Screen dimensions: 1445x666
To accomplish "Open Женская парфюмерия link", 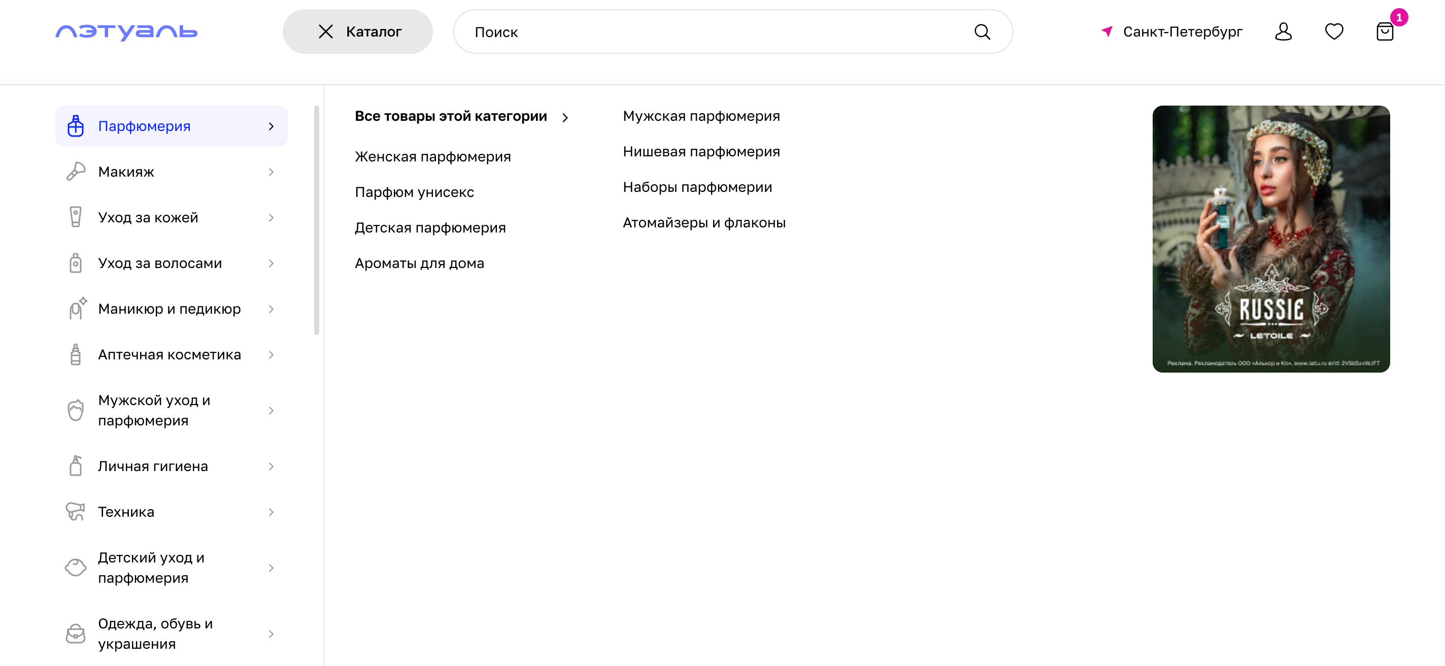I will (x=432, y=156).
